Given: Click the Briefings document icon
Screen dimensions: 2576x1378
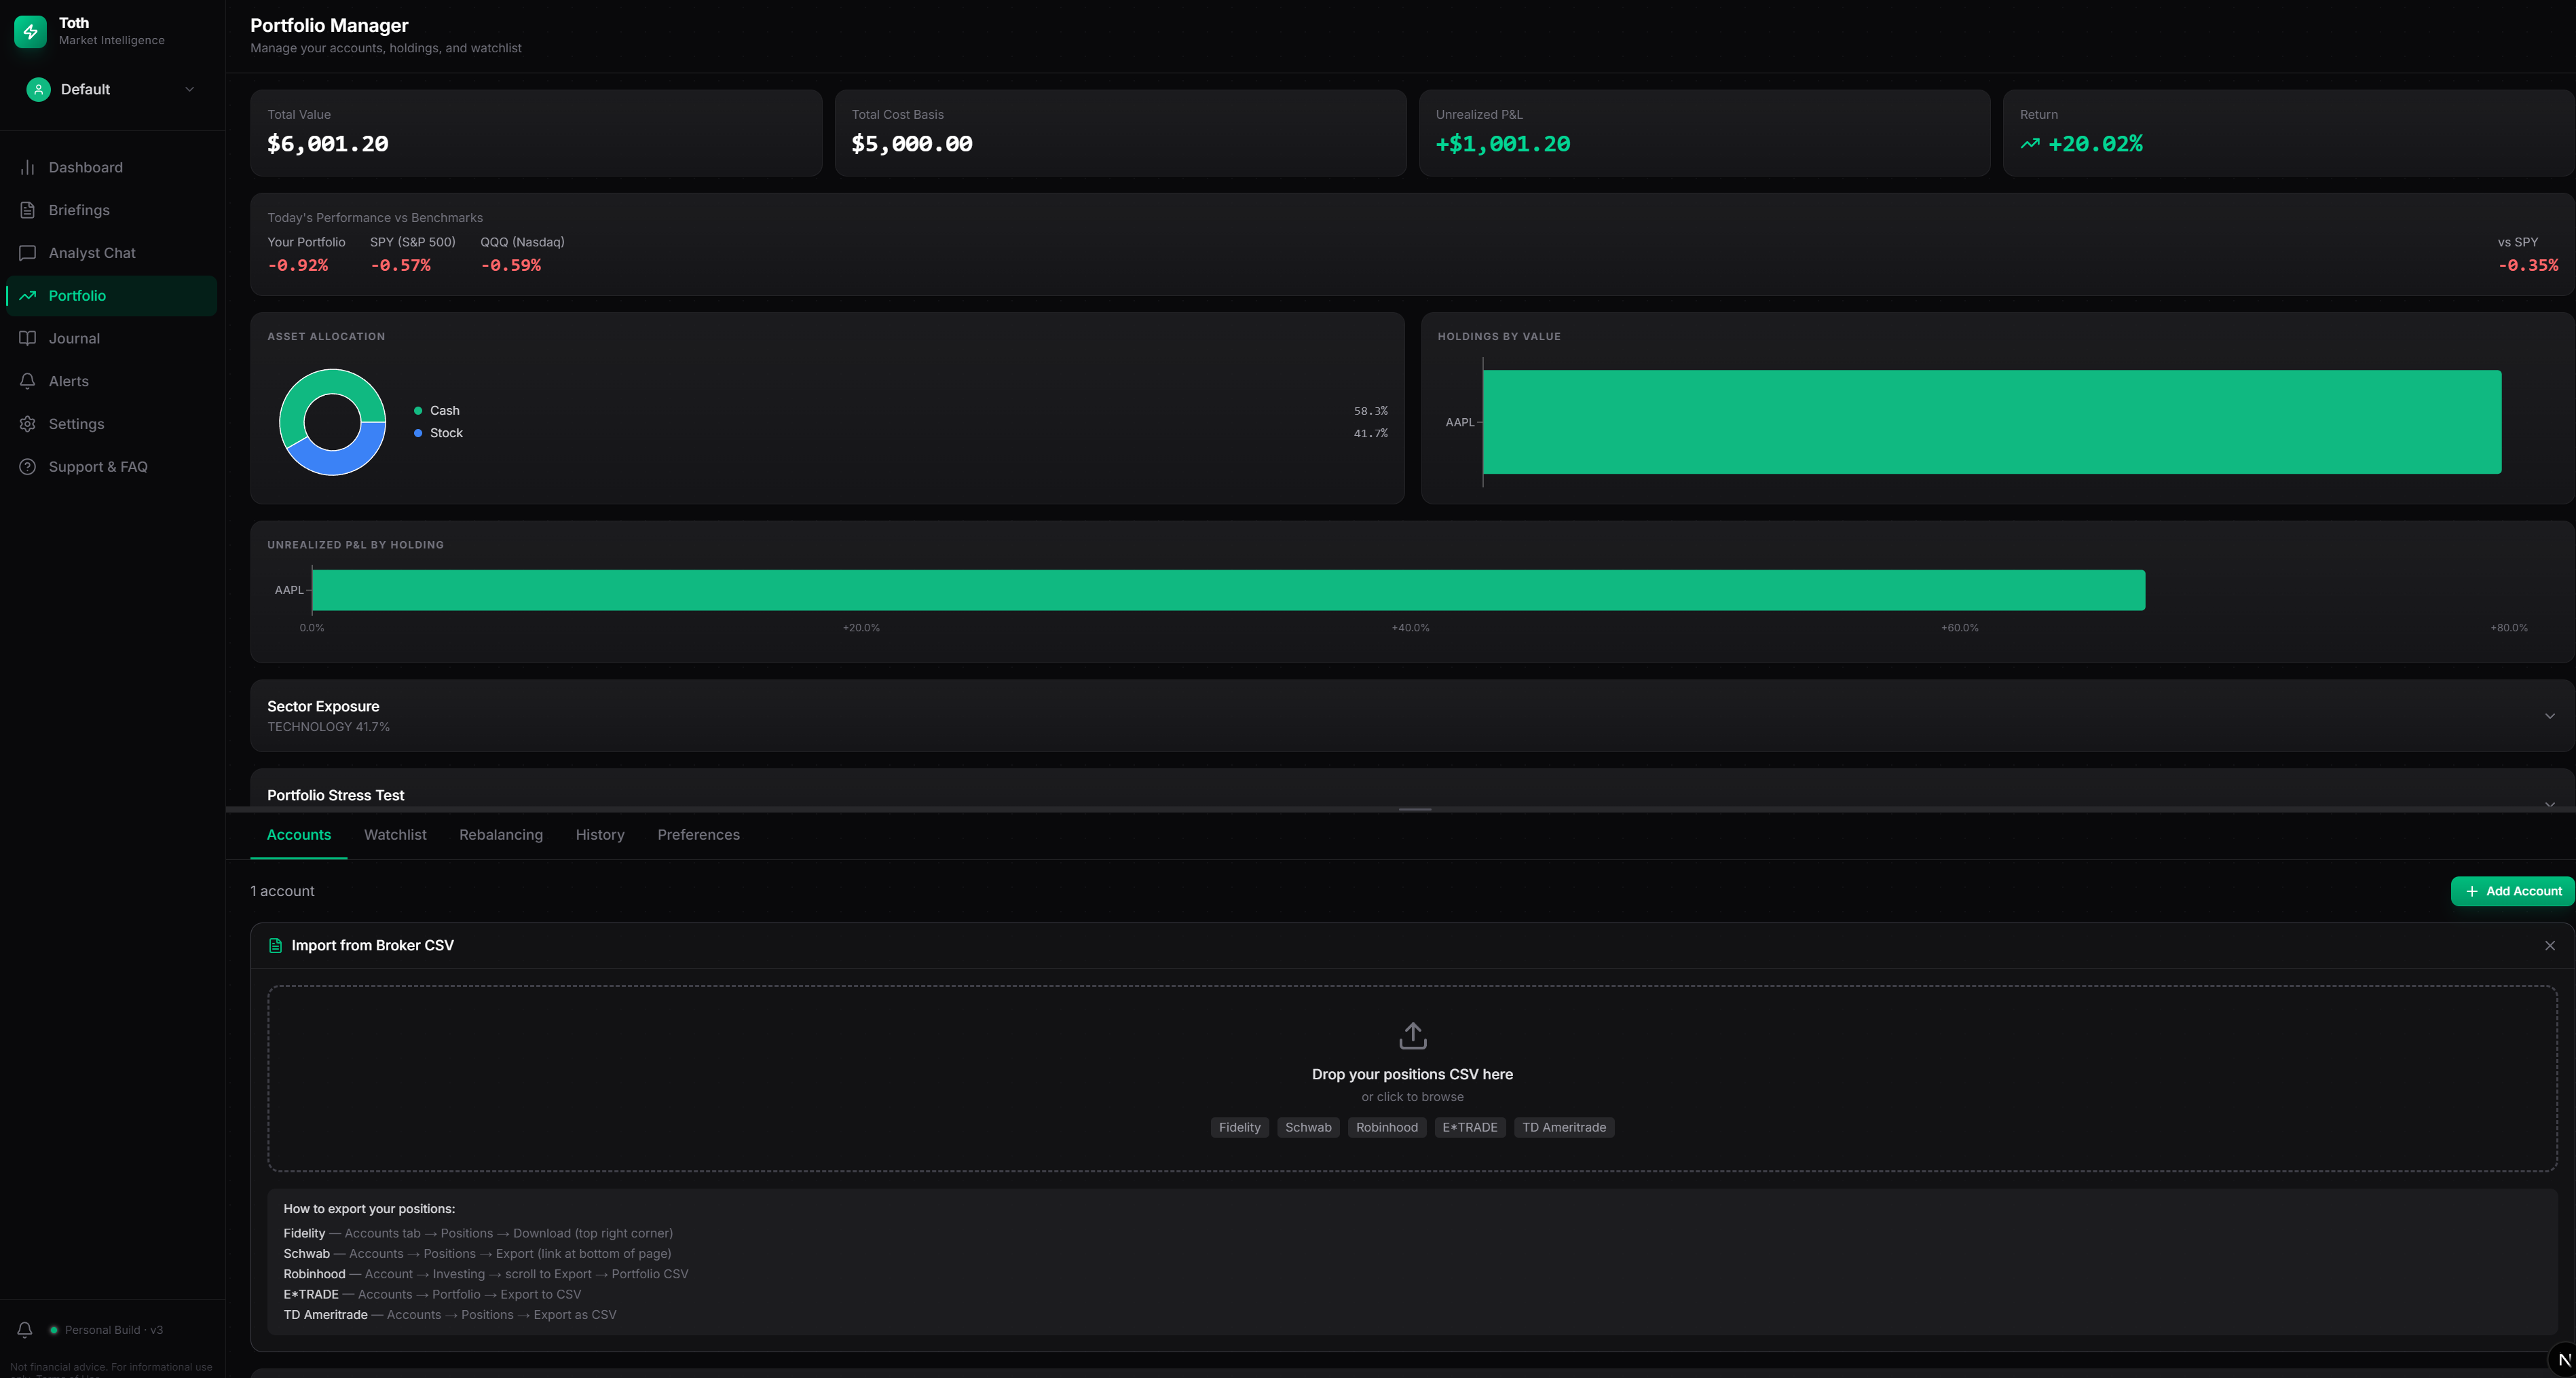Looking at the screenshot, I should 28,210.
